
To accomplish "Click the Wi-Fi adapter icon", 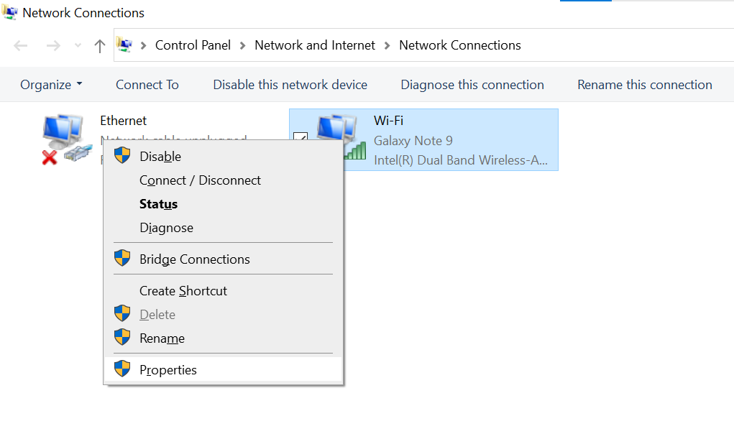I will pos(341,138).
